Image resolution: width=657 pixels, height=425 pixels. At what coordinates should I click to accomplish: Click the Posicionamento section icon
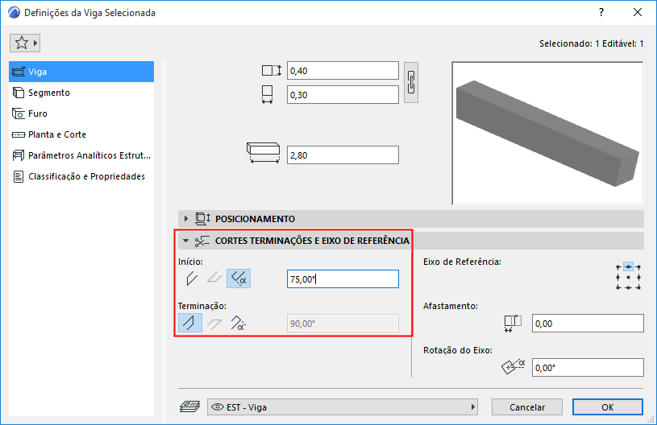click(x=203, y=218)
